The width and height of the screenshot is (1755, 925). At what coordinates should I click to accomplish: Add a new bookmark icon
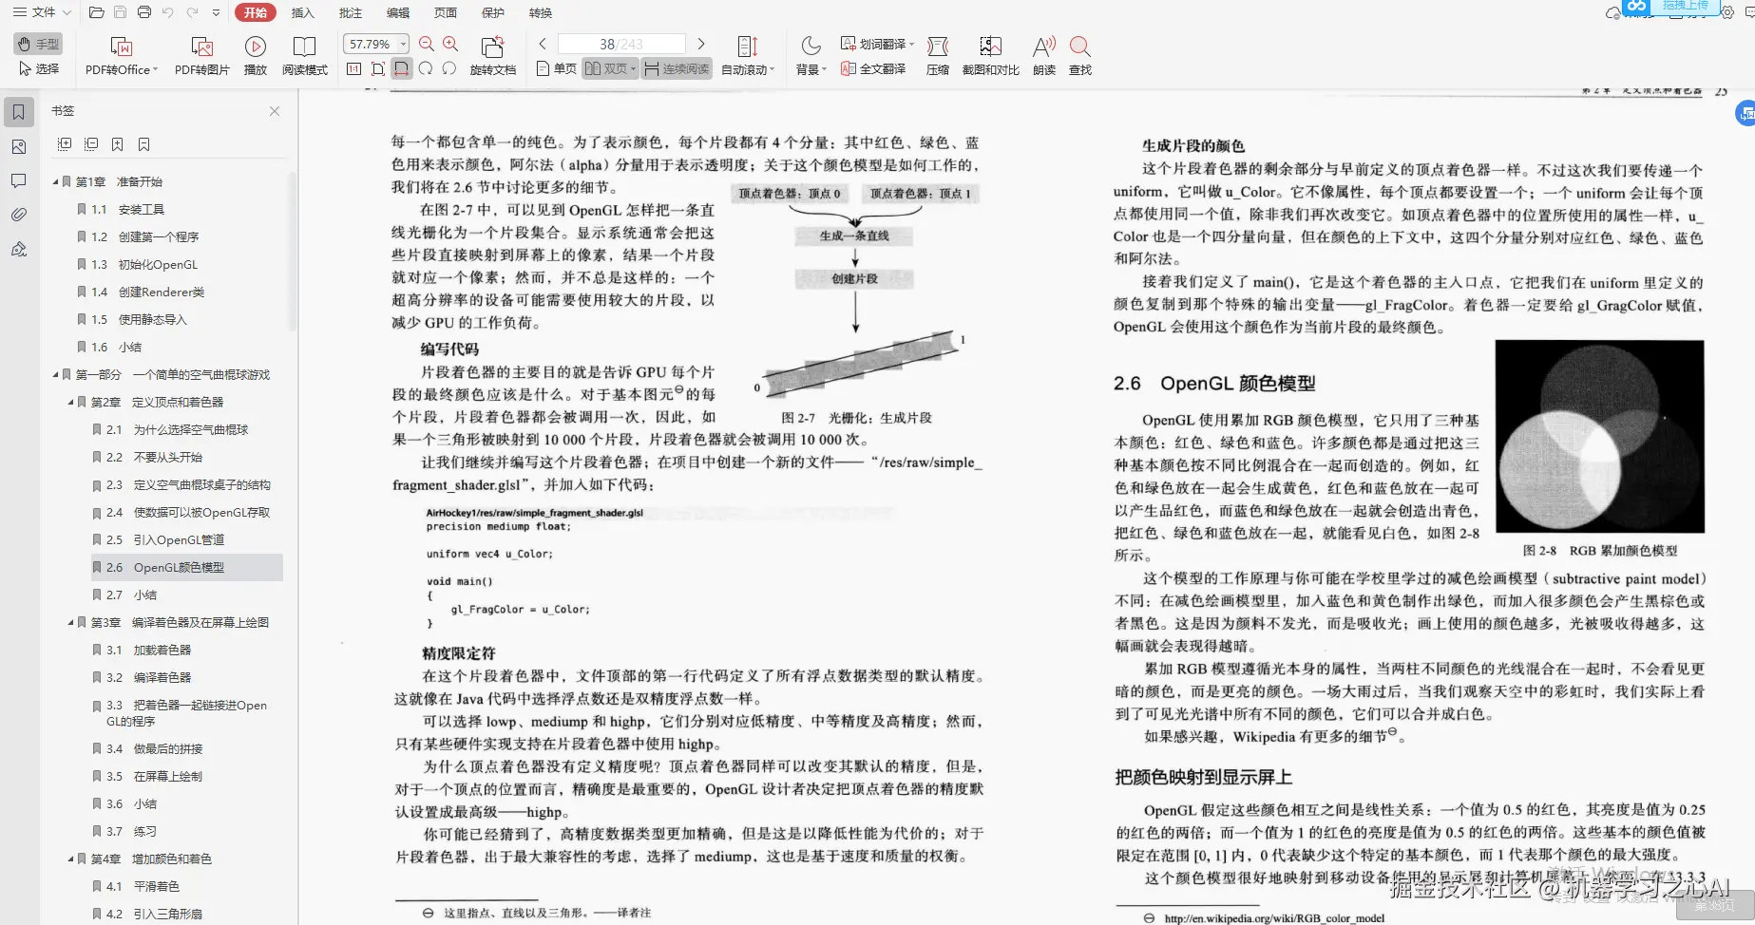point(117,144)
